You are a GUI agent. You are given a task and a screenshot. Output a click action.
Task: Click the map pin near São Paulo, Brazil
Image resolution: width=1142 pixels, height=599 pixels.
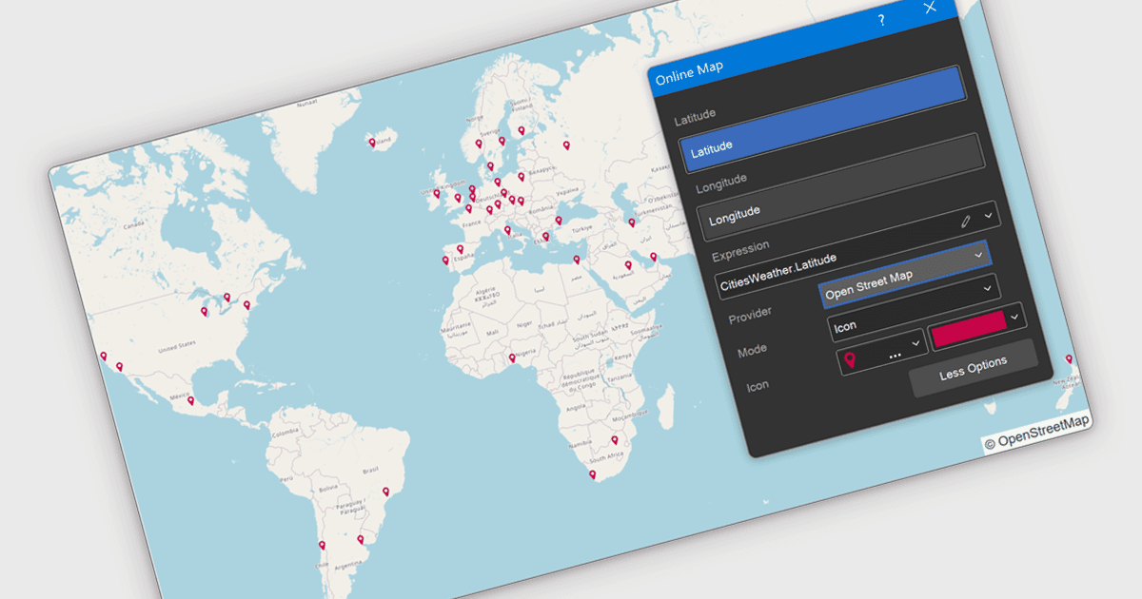click(x=385, y=492)
